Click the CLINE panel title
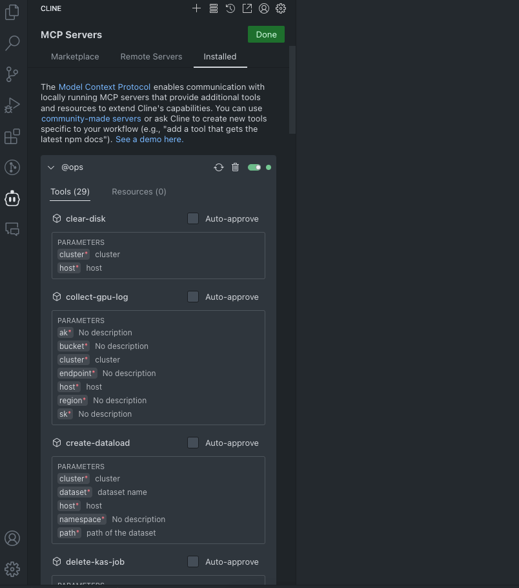The width and height of the screenshot is (519, 588). click(x=51, y=8)
